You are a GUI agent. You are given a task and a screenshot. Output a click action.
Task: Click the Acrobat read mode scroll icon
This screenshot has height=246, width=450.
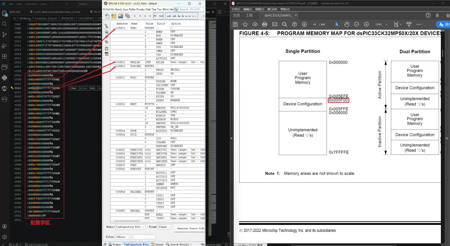[x=409, y=25]
